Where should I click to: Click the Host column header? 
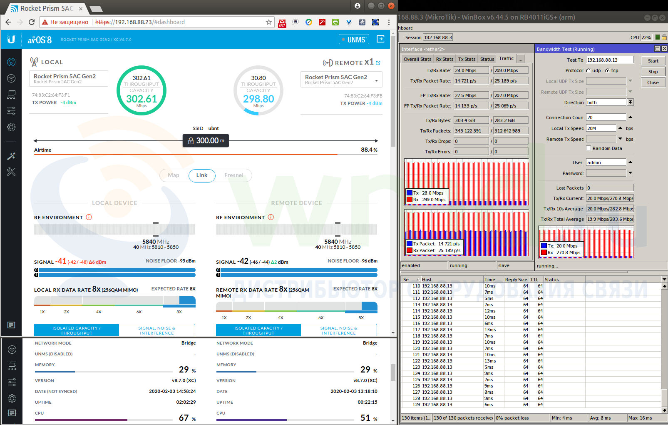coord(452,280)
